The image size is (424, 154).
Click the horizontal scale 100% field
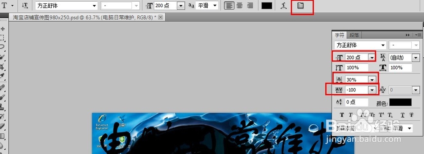(x=400, y=67)
